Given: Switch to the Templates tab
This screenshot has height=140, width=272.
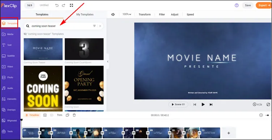Looking at the screenshot, I should point(42,14).
